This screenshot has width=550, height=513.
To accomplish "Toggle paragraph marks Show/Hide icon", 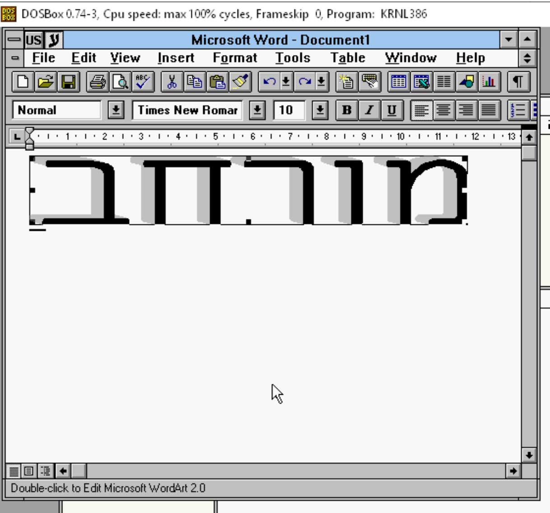I will pyautogui.click(x=518, y=82).
